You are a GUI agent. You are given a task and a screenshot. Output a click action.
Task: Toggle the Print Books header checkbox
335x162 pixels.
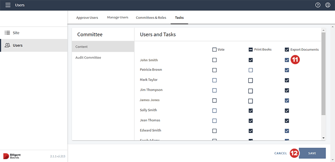[x=250, y=50]
